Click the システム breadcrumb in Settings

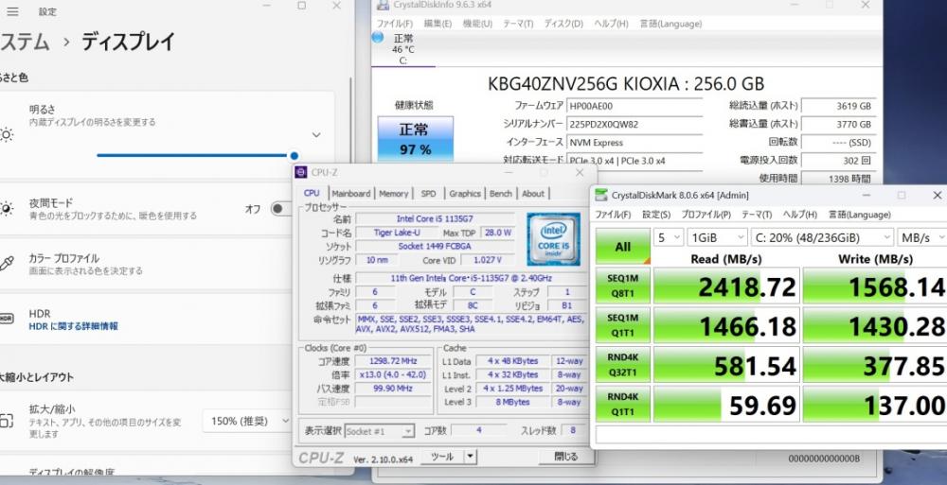(25, 42)
